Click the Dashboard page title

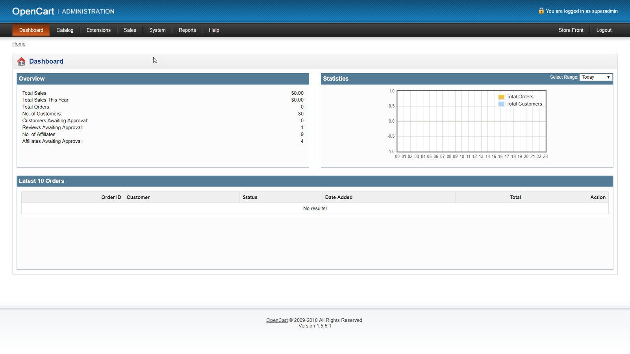46,61
